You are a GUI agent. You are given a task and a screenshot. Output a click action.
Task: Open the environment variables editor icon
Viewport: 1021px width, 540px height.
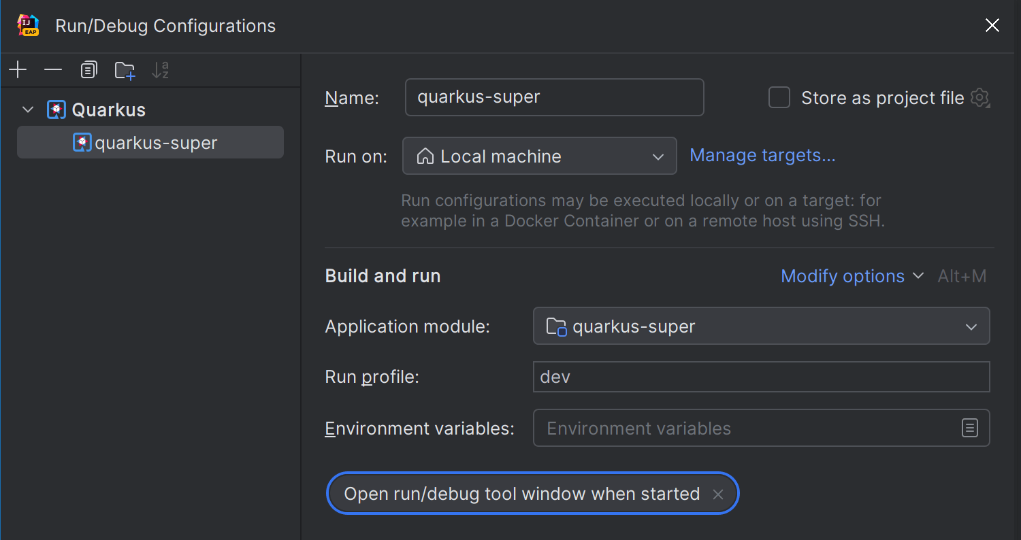pos(969,428)
